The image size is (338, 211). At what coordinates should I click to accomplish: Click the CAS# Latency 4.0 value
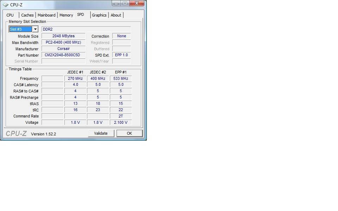pyautogui.click(x=75, y=85)
